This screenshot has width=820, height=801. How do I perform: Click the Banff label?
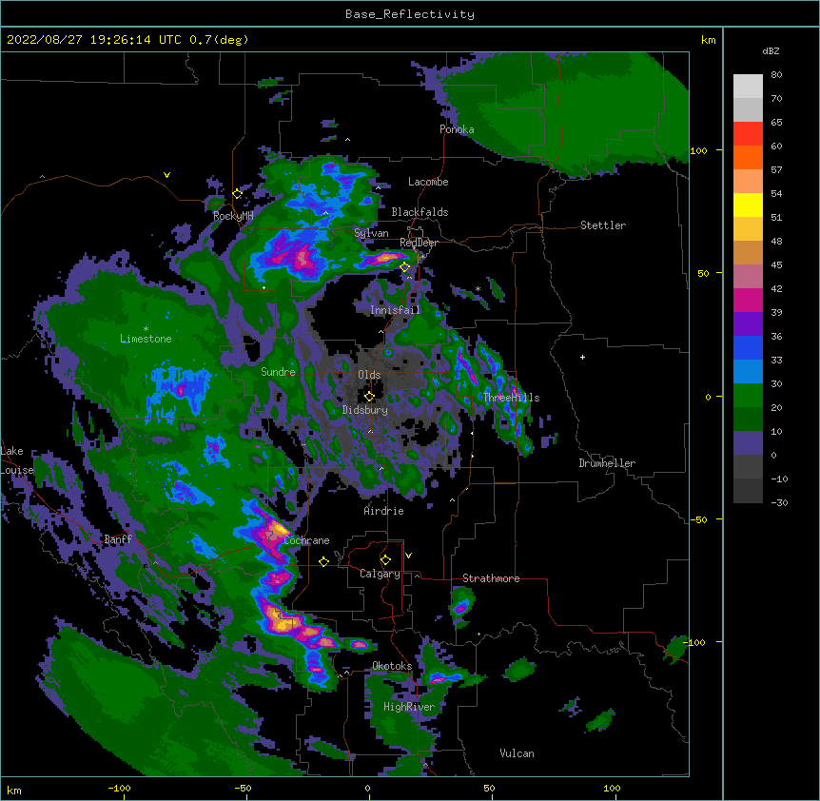point(118,539)
